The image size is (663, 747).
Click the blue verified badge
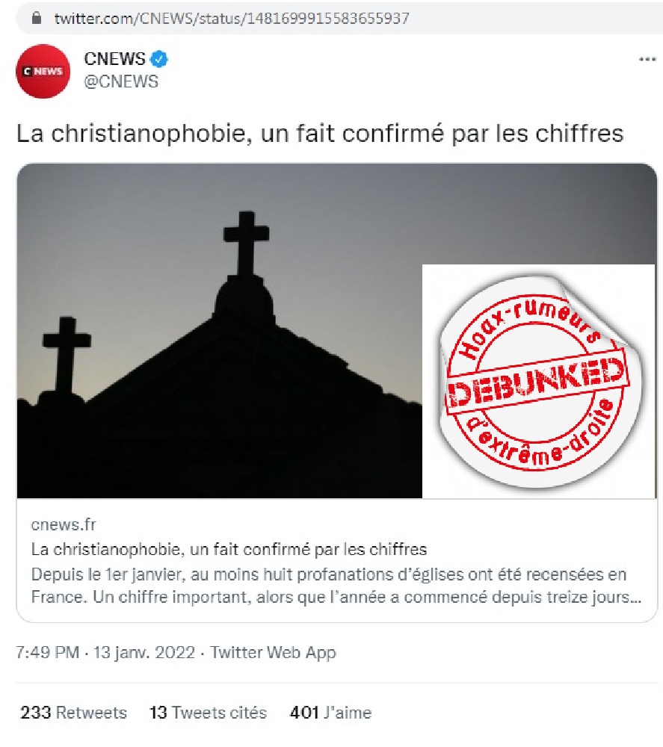[159, 59]
